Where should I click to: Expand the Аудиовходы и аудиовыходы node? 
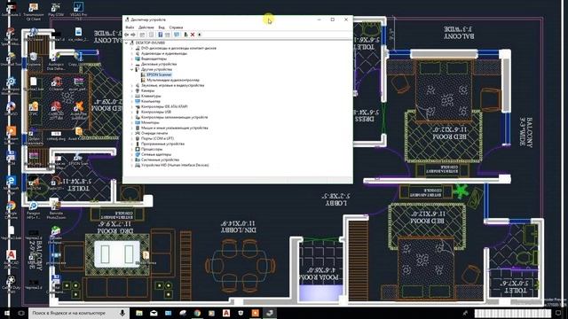pos(132,53)
